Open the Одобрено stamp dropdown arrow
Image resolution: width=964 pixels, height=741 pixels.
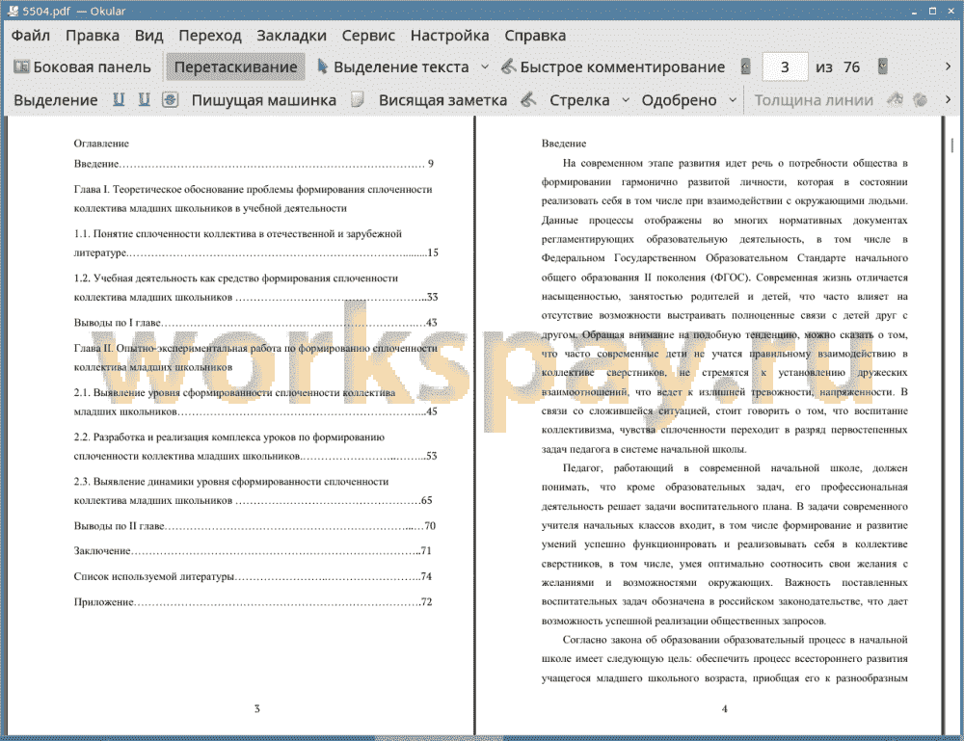point(733,100)
